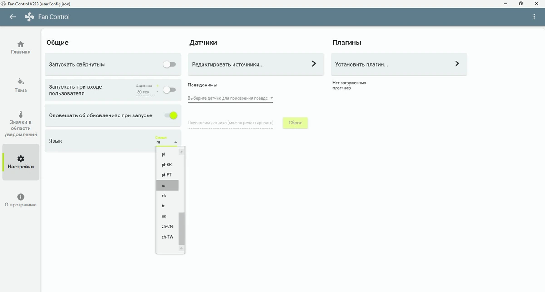Choose zh-CN from language list

[x=167, y=226]
